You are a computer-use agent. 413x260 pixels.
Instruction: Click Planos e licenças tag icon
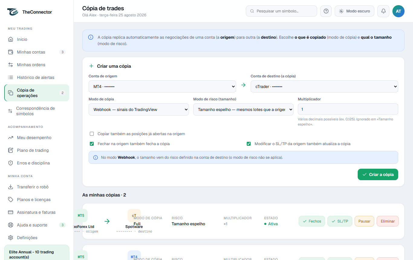(11, 200)
